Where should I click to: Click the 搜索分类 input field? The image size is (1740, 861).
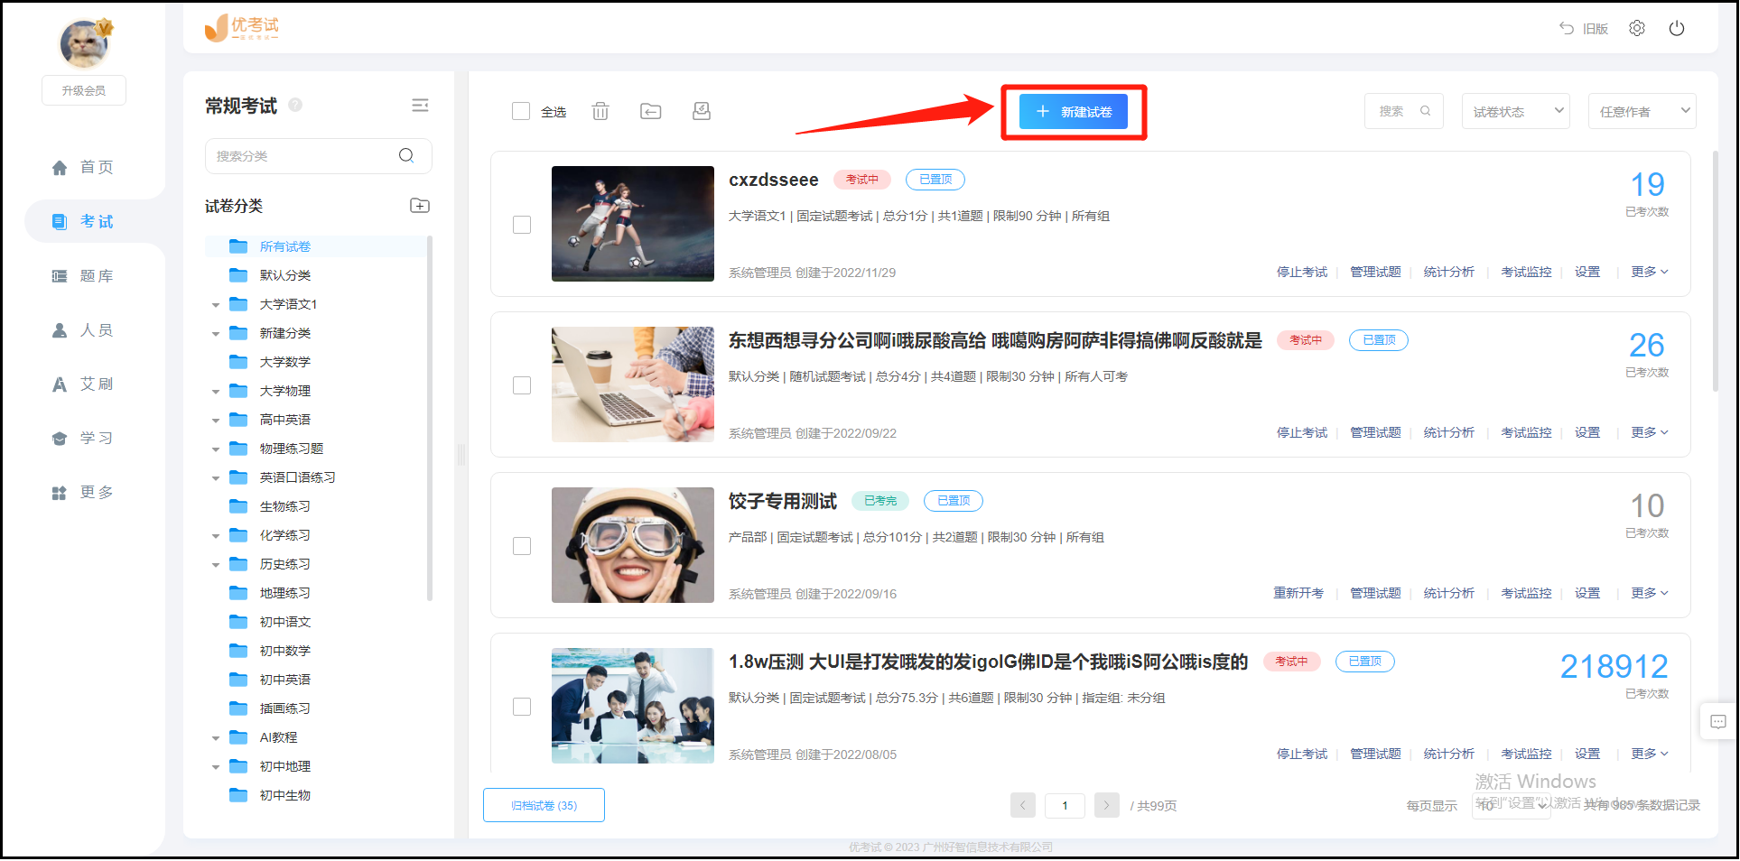click(319, 155)
